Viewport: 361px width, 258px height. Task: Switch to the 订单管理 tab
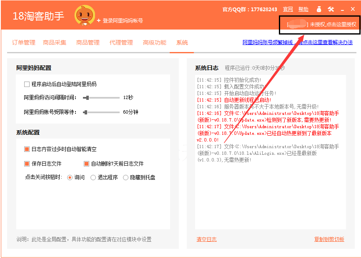coord(24,42)
